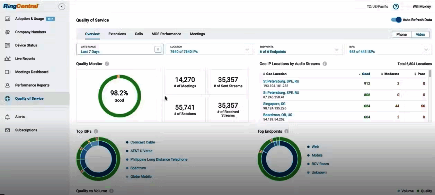Image resolution: width=435 pixels, height=195 pixels.
Task: Clear the date range with the X button
Action: coord(158,50)
